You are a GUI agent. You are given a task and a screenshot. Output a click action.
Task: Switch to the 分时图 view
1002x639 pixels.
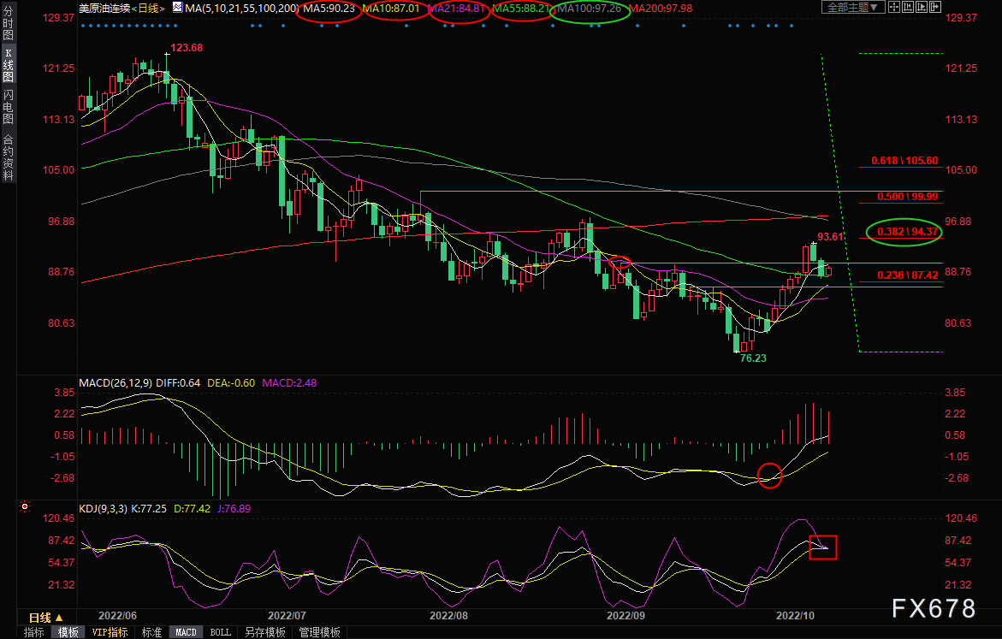pos(9,22)
